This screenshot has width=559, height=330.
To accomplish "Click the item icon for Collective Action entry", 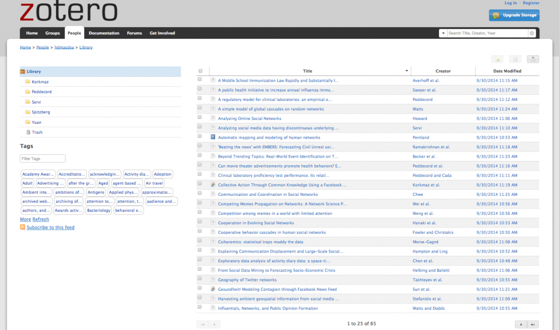I will [213, 184].
